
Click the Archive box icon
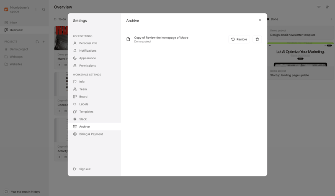[75, 126]
